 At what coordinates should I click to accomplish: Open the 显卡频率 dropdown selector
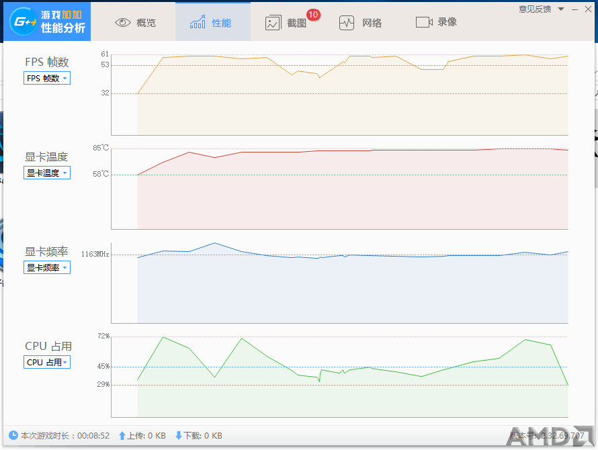[x=47, y=267]
